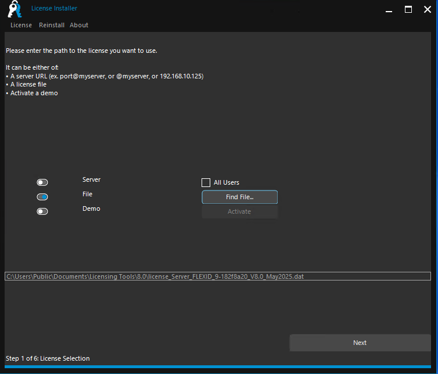Click the license file path field

(x=218, y=276)
